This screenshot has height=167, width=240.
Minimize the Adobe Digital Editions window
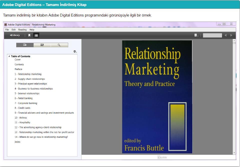click(x=219, y=24)
